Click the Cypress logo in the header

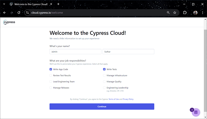(9, 22)
